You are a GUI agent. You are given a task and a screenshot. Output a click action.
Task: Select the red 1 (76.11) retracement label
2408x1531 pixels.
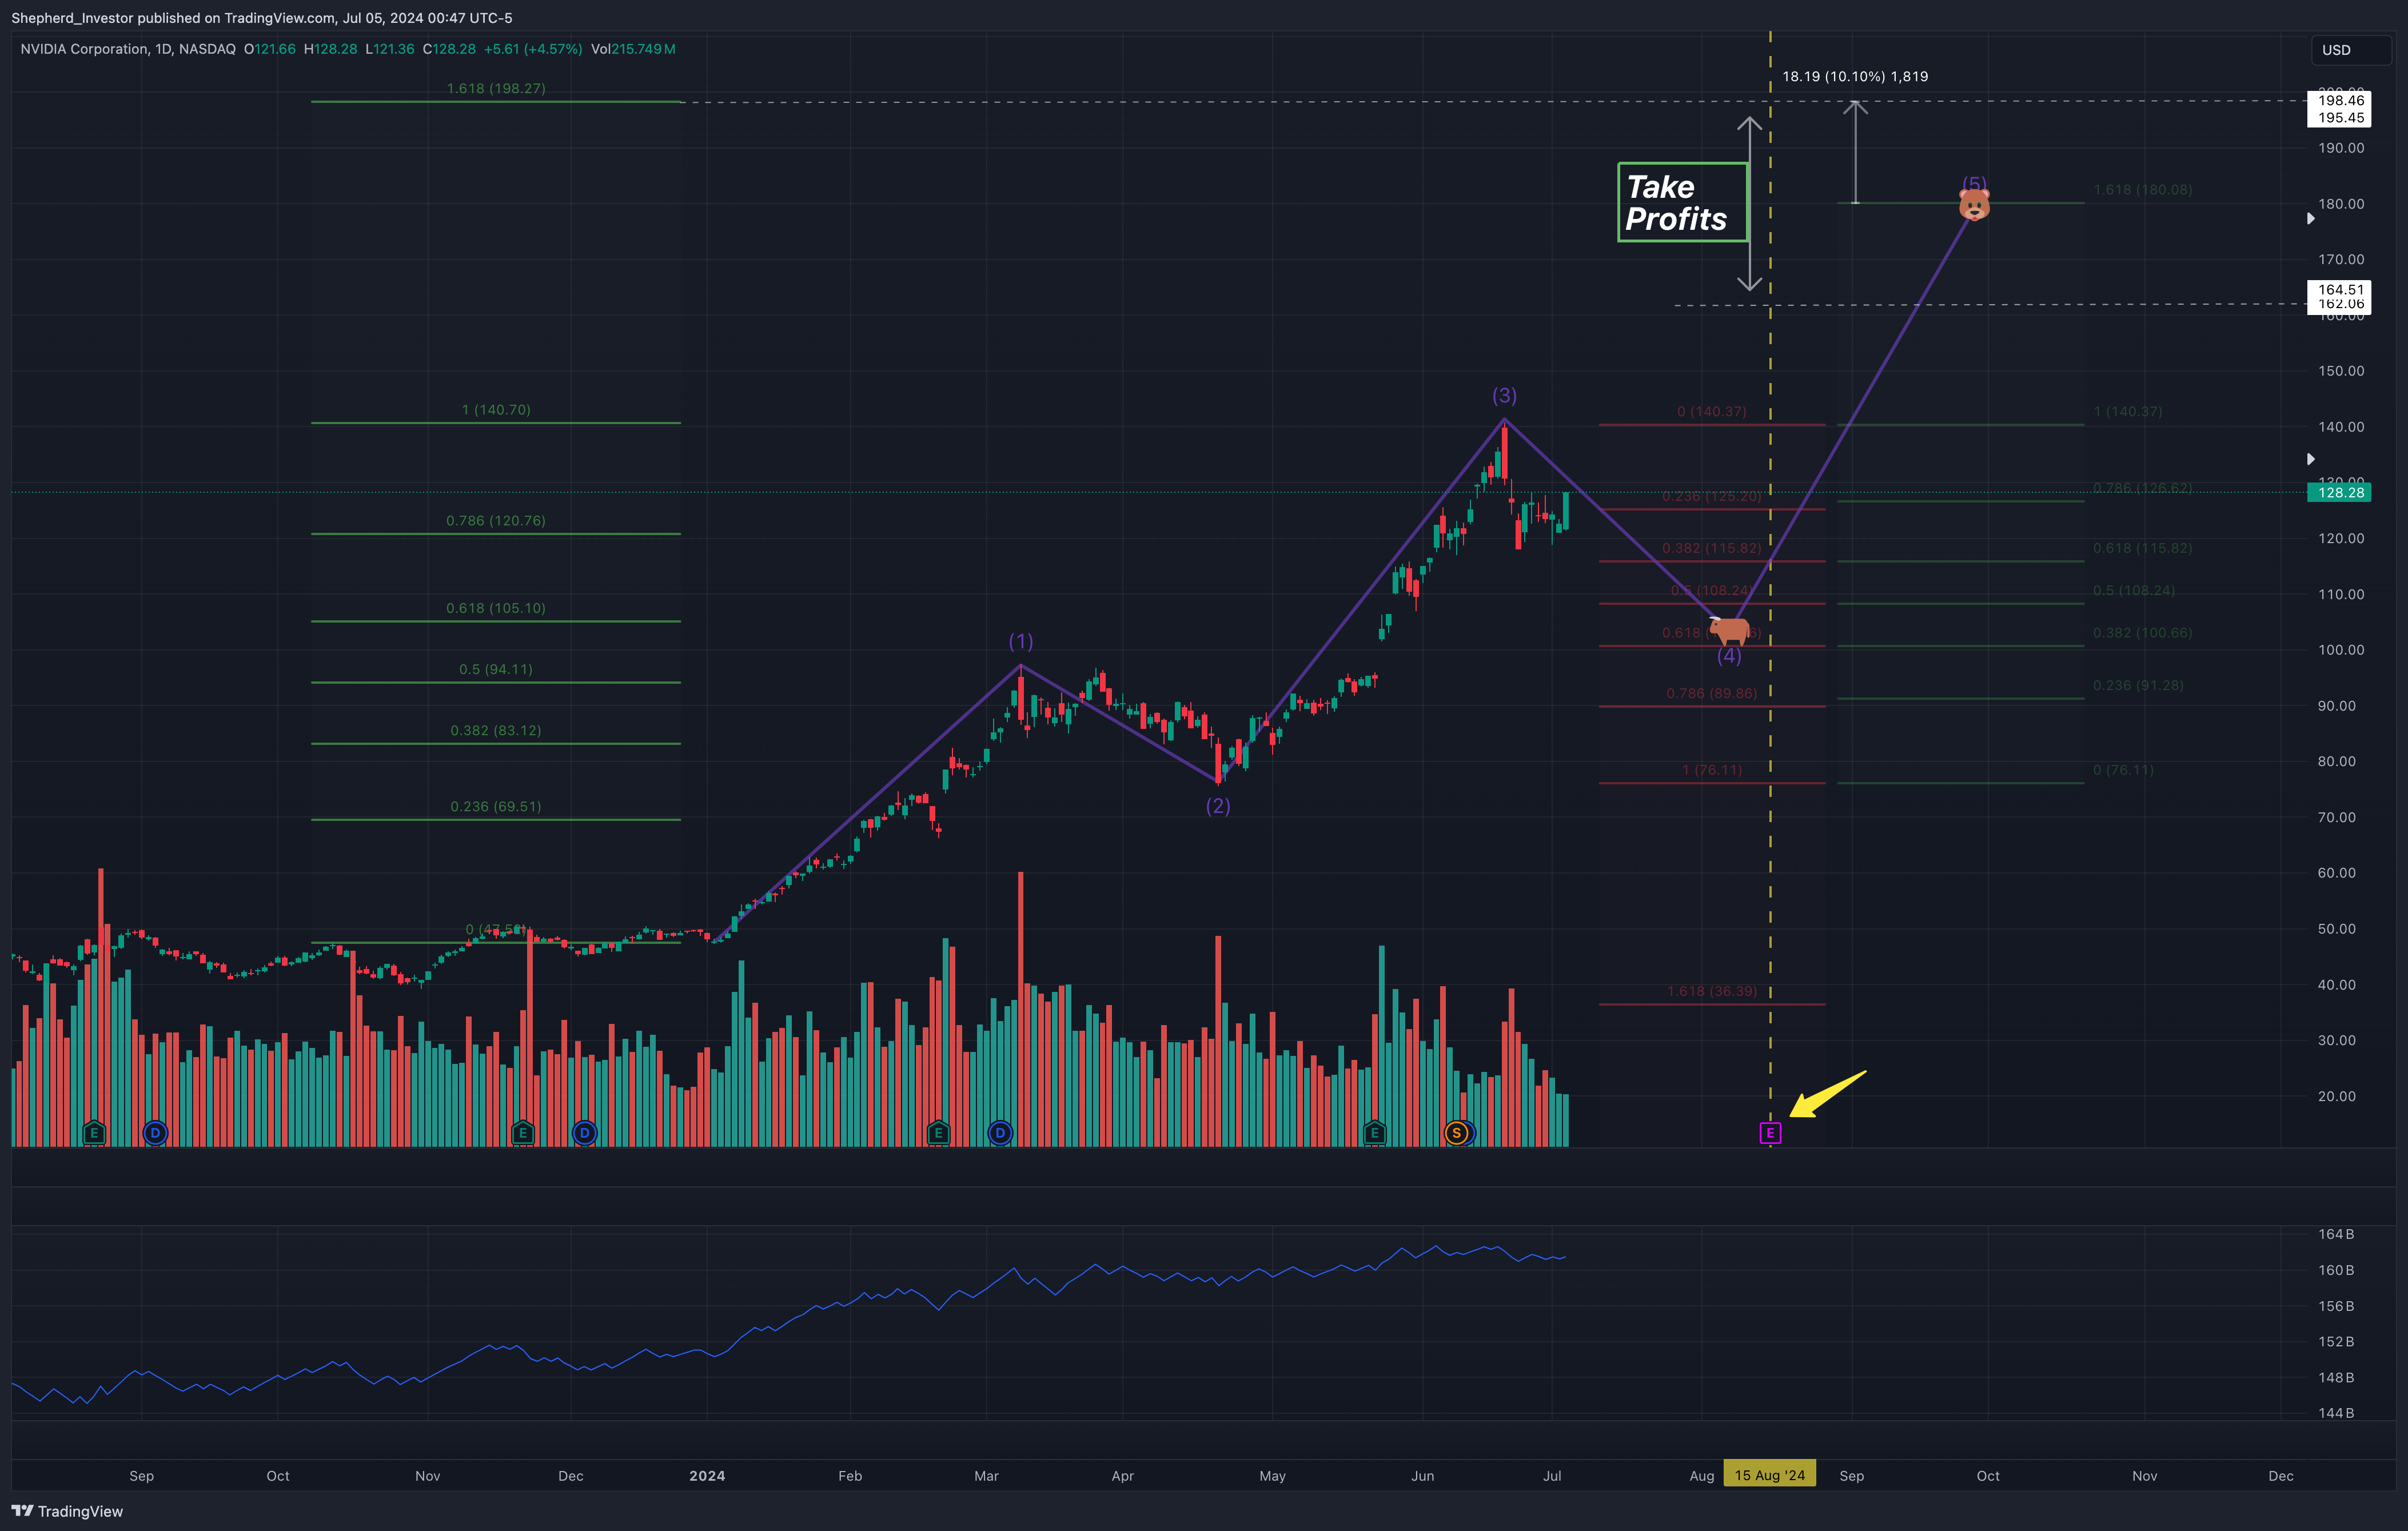(1712, 770)
